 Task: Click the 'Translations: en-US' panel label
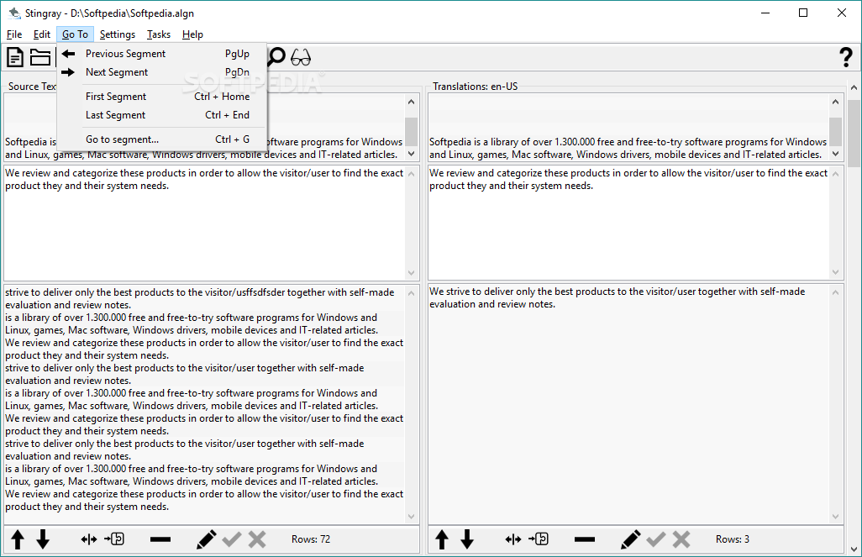[475, 87]
